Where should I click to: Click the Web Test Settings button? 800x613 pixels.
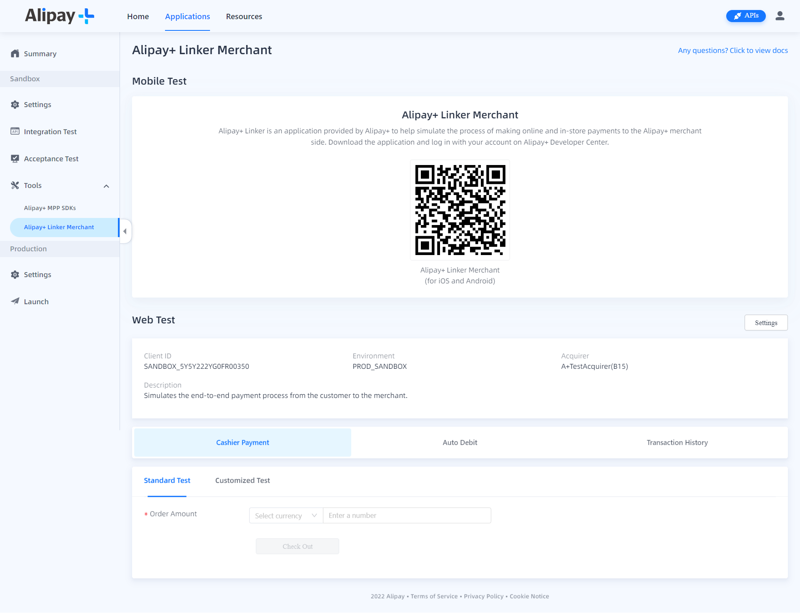(766, 322)
